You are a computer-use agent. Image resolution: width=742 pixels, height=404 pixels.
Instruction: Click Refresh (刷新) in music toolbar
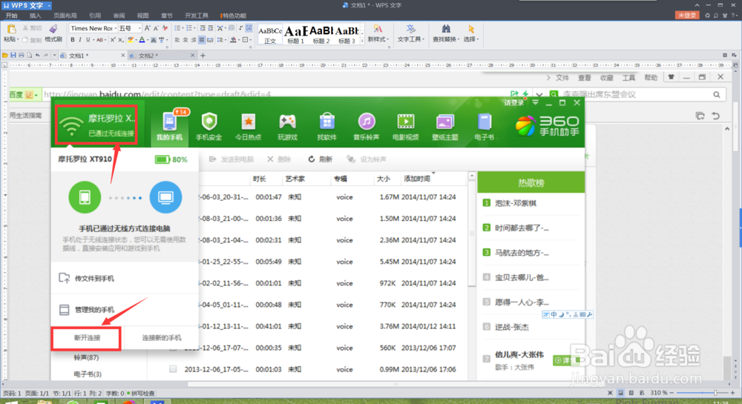click(x=321, y=159)
